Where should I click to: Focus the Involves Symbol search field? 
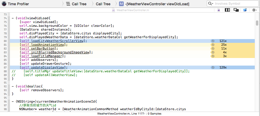[x=233, y=3]
